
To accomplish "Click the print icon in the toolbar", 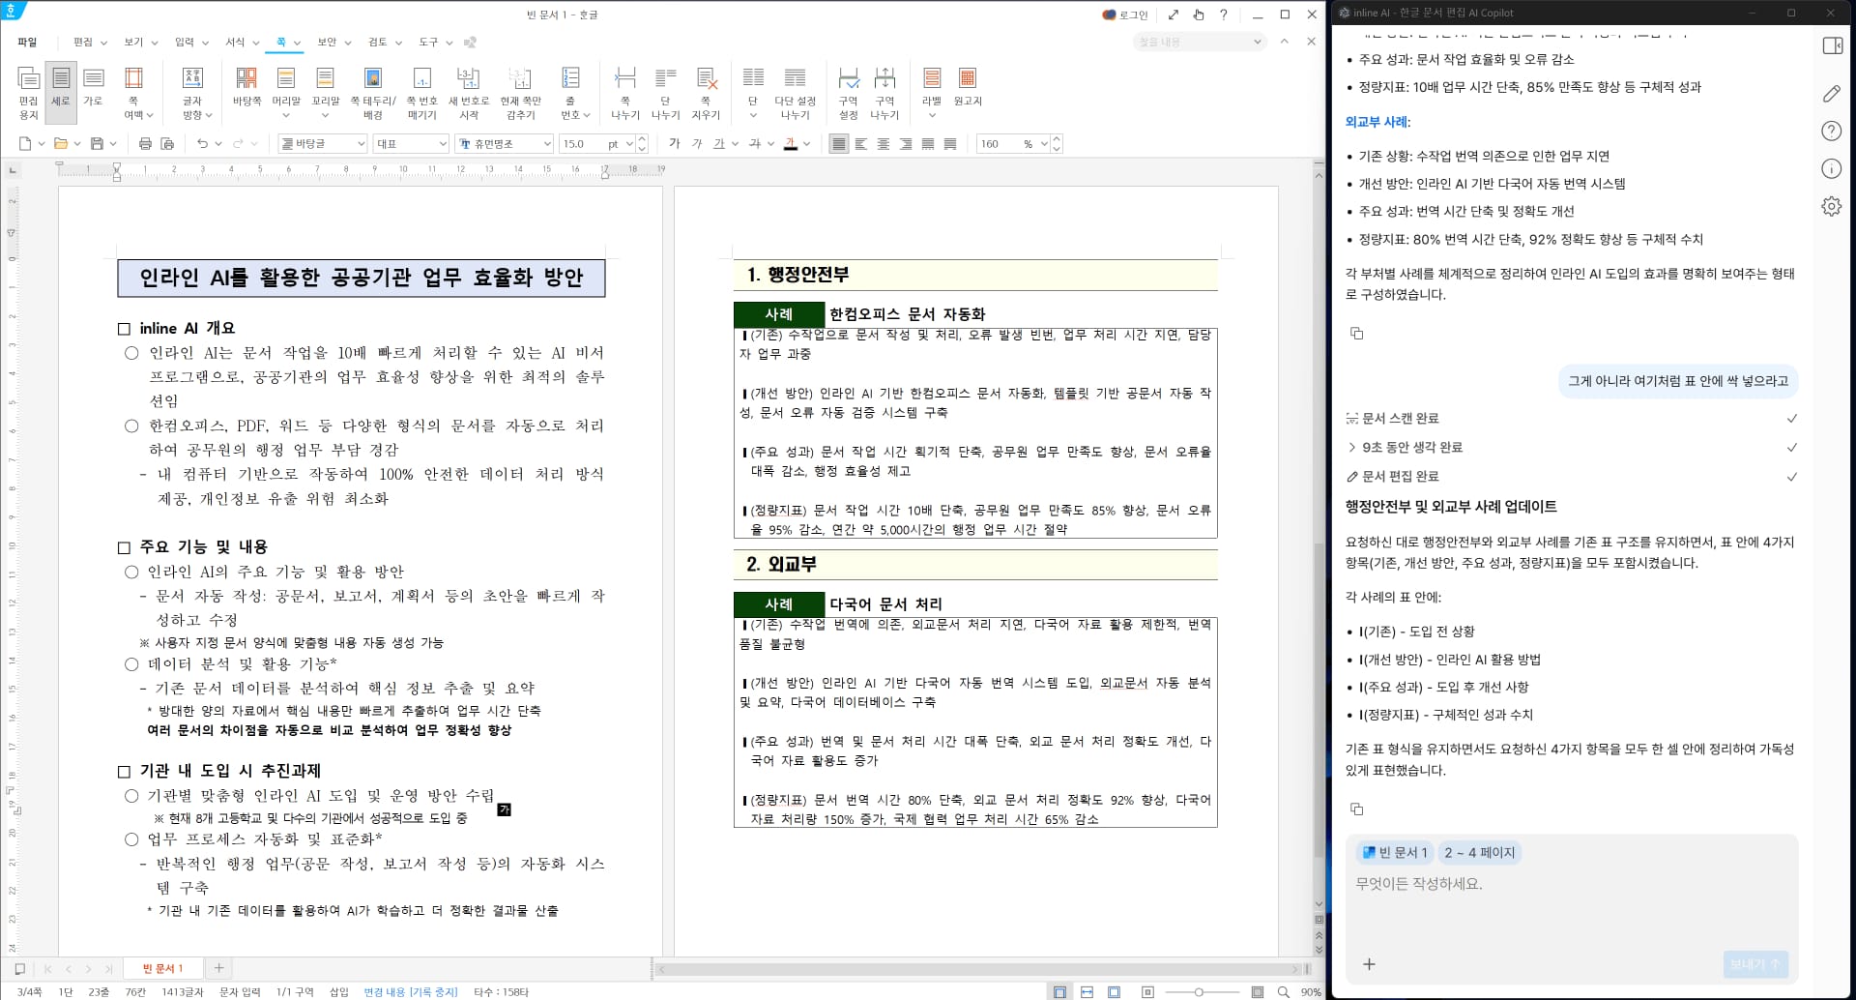I will [143, 142].
